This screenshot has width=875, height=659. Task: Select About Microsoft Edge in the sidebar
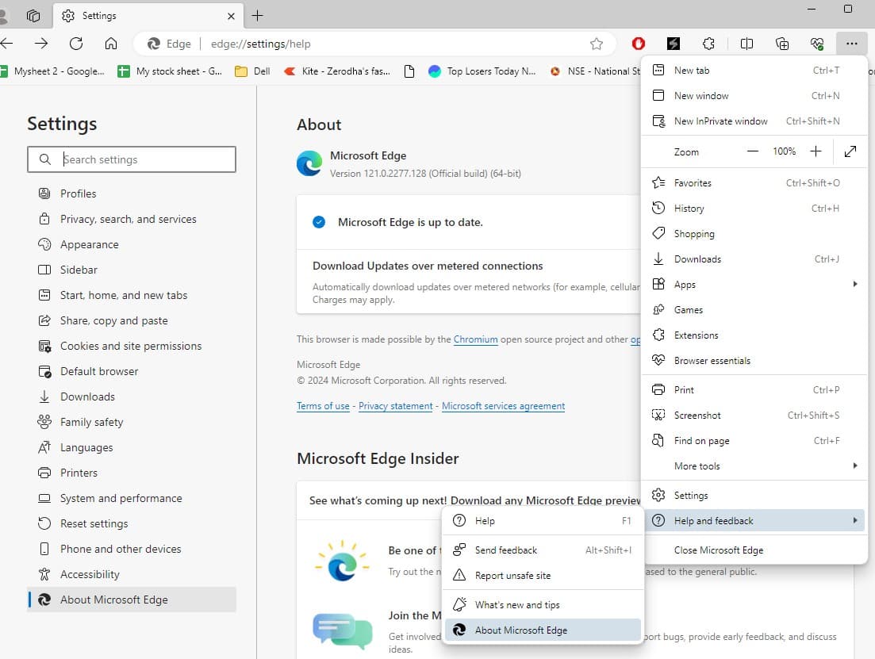[x=132, y=600]
